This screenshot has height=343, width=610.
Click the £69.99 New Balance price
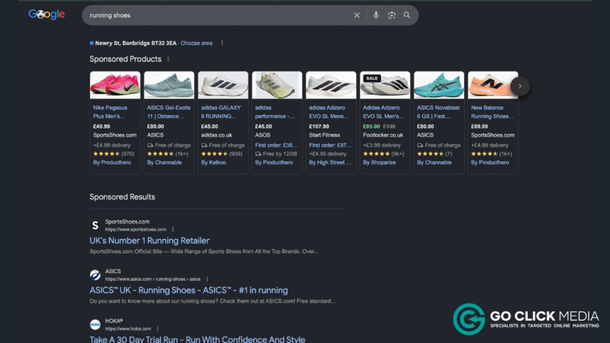[x=480, y=126]
